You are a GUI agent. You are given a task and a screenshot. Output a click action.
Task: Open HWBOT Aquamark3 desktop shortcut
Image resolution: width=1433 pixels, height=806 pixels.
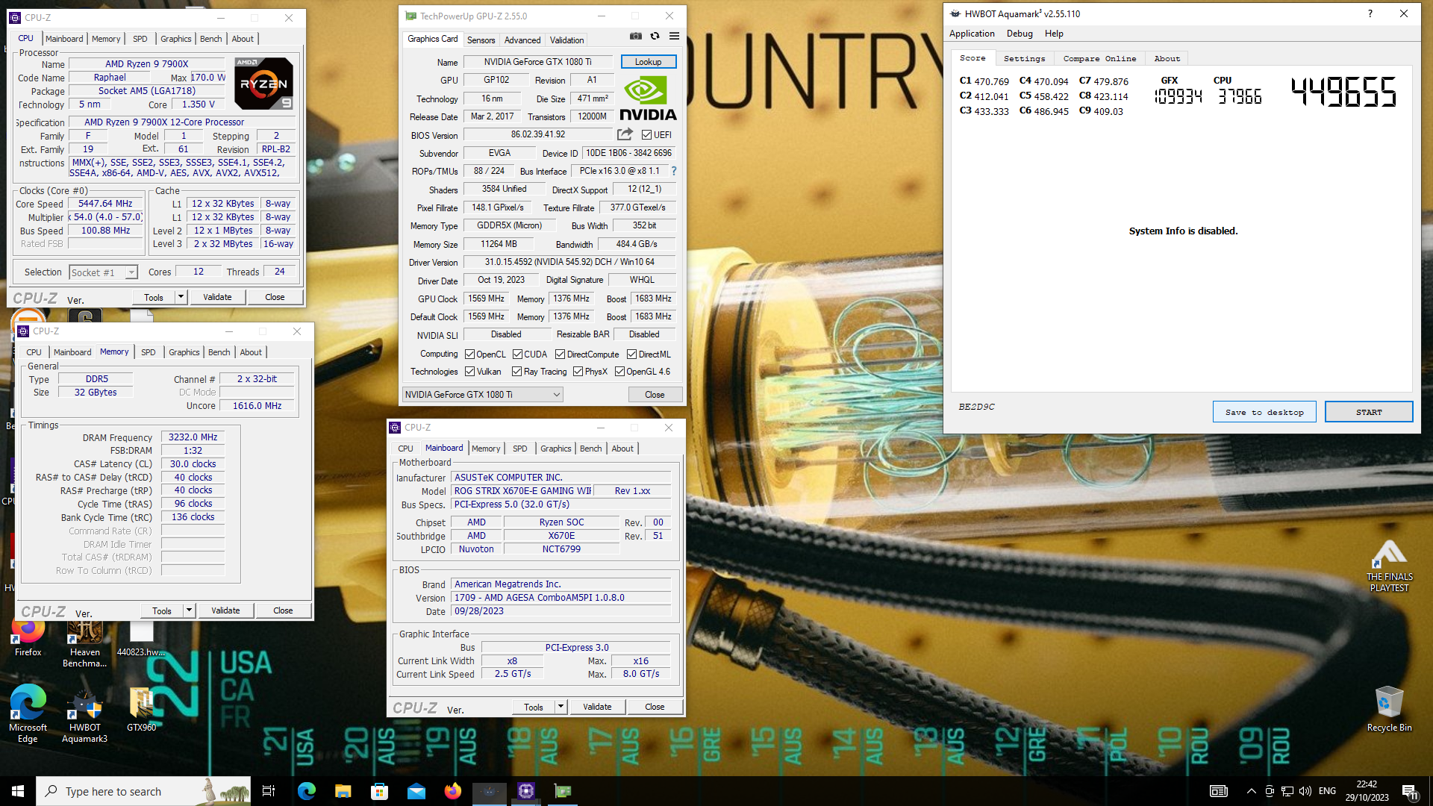[85, 716]
